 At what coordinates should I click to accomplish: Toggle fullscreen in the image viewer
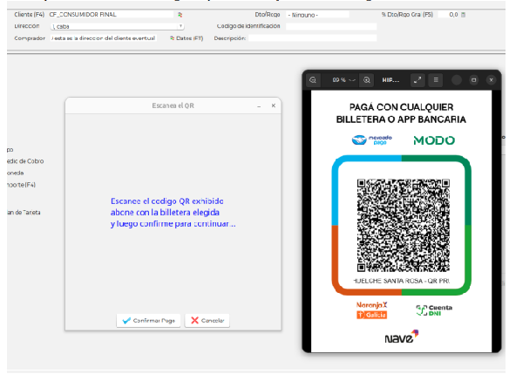click(x=417, y=80)
